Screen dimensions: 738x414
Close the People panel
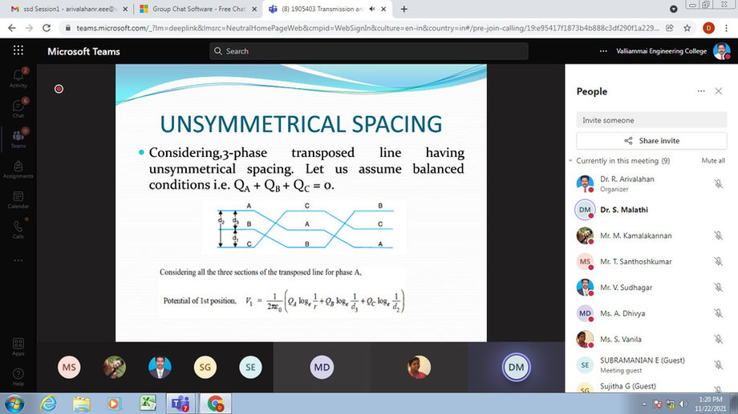click(x=718, y=91)
